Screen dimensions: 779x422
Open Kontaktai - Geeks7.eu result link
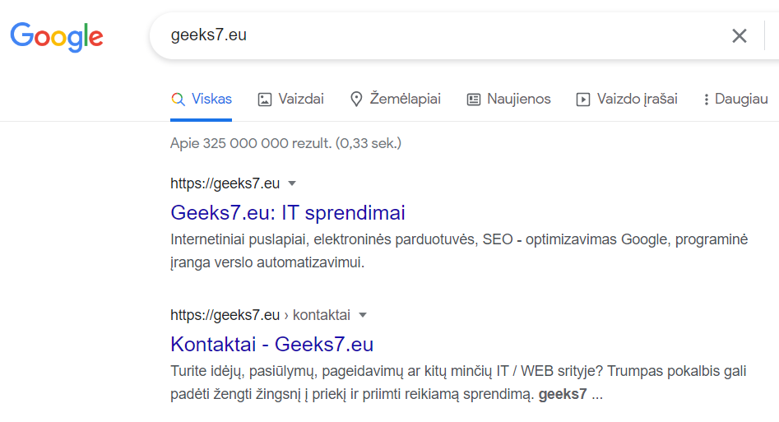point(271,344)
